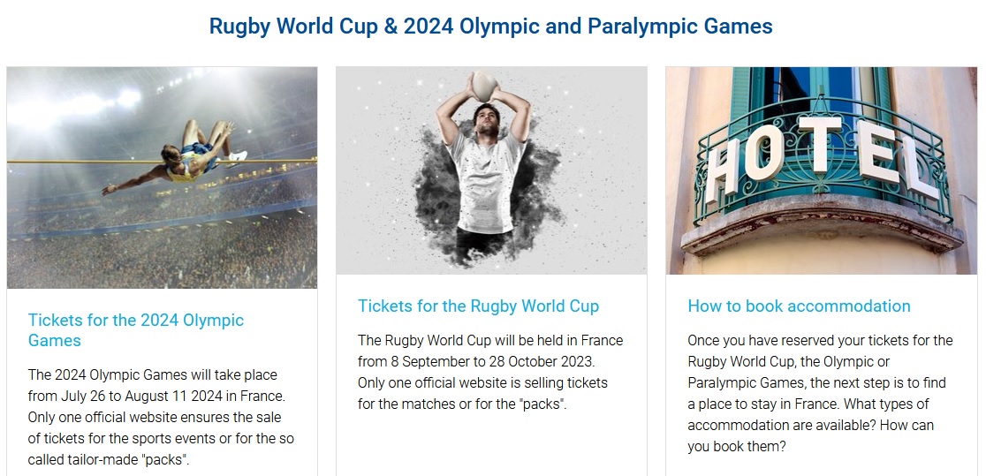Click the rugby player image
This screenshot has height=476, width=986.
coord(492,170)
